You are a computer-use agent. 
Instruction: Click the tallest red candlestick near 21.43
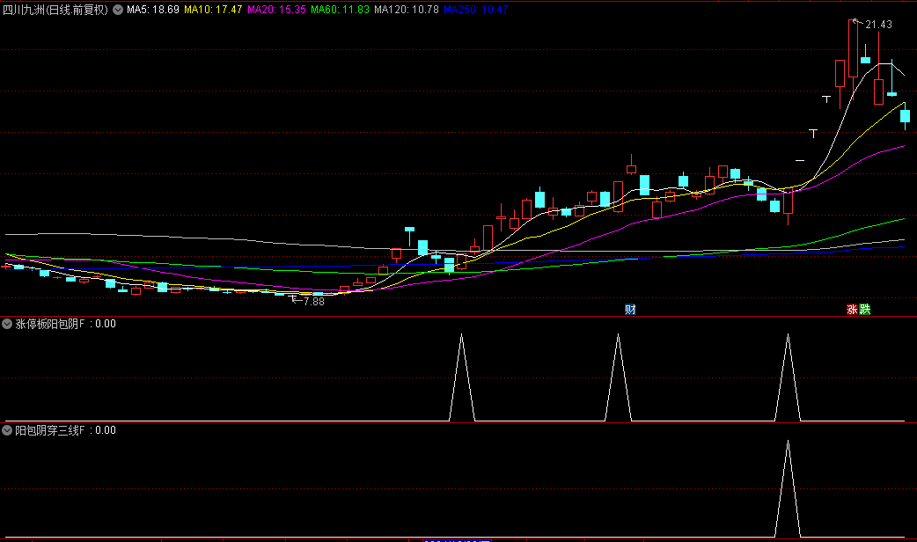pos(853,51)
